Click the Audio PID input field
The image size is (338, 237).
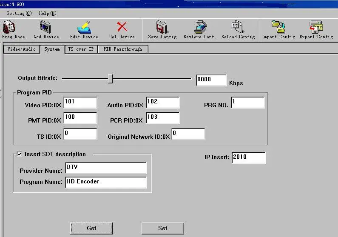[162, 103]
